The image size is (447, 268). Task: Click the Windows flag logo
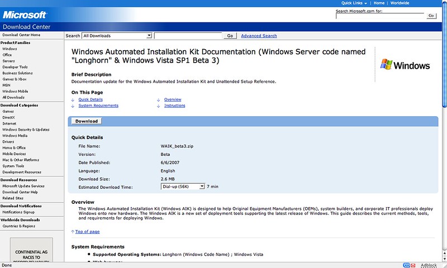tap(386, 64)
